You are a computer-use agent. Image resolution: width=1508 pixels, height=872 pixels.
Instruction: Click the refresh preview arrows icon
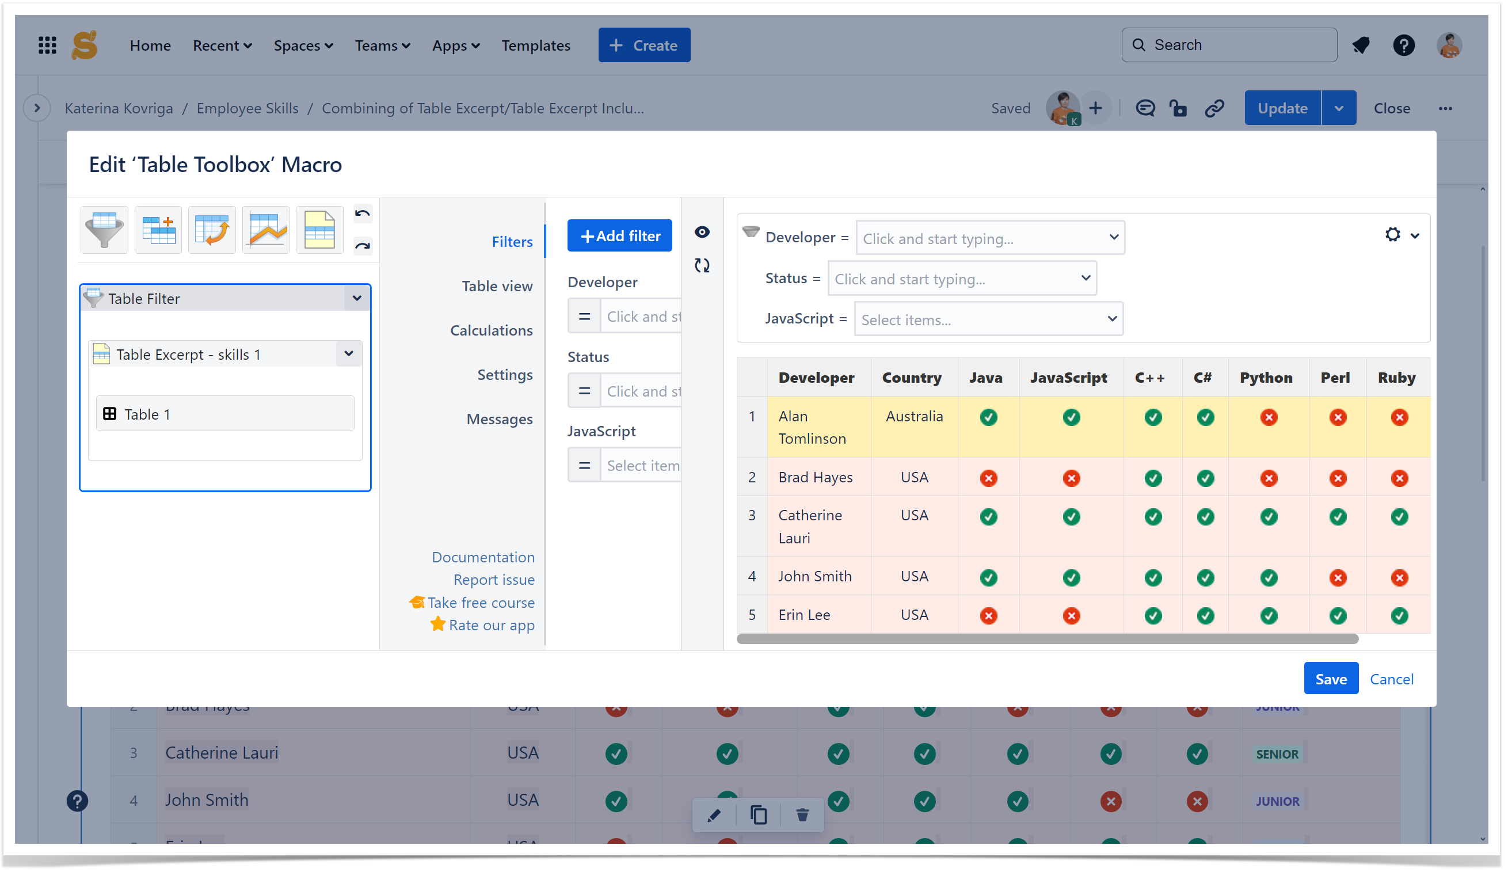[x=702, y=265]
